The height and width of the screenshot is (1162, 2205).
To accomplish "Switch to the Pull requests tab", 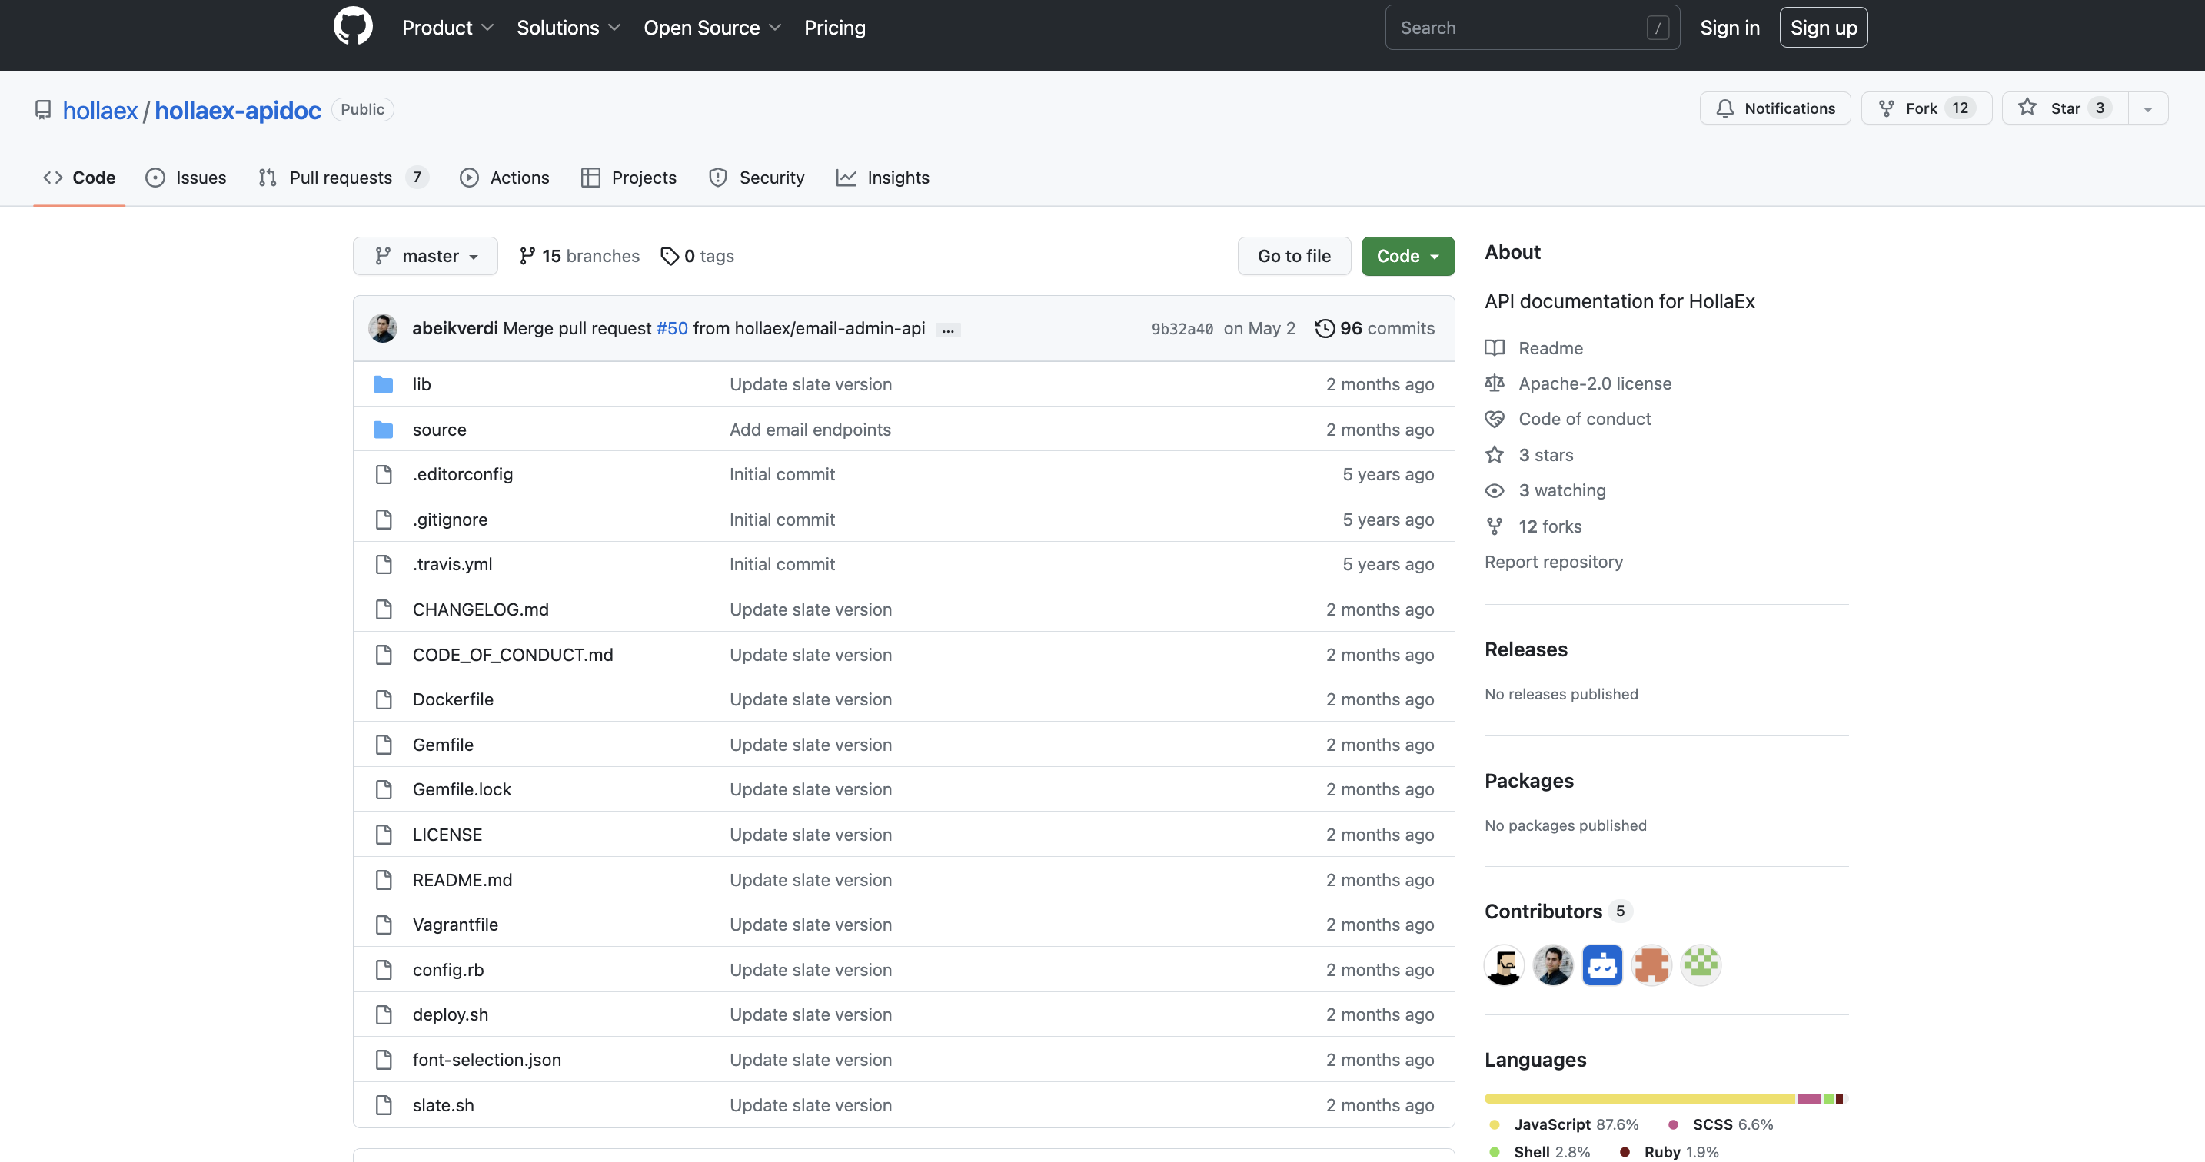I will click(341, 177).
